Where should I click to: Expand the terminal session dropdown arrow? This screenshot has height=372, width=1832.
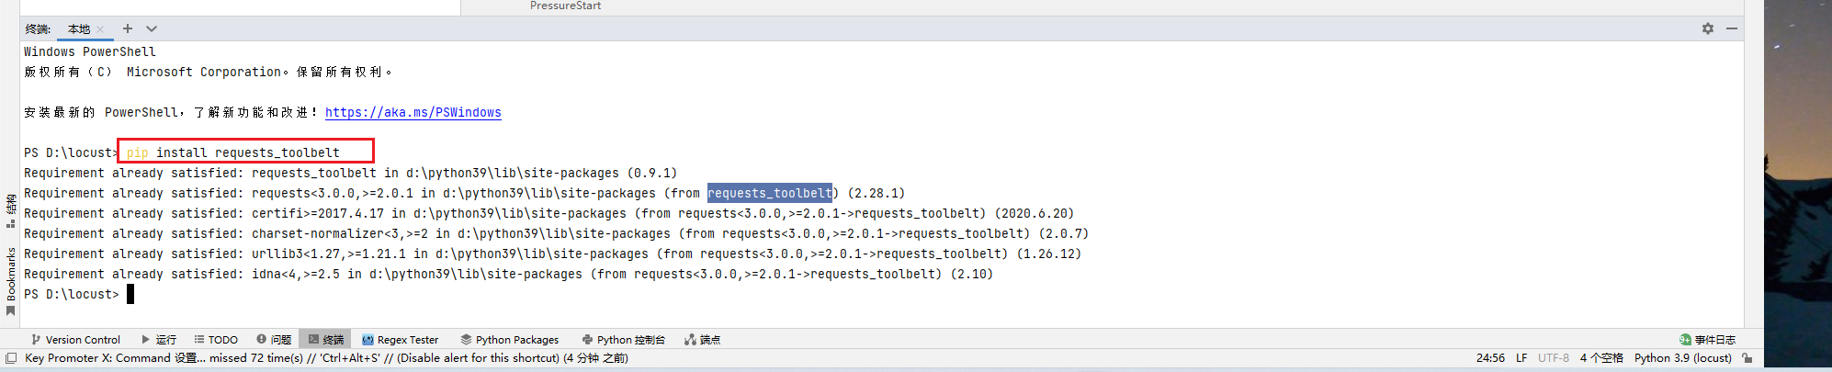152,28
